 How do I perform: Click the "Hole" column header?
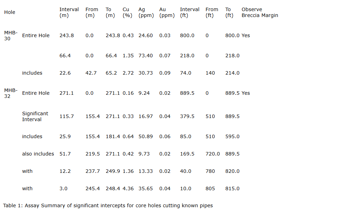(x=10, y=12)
